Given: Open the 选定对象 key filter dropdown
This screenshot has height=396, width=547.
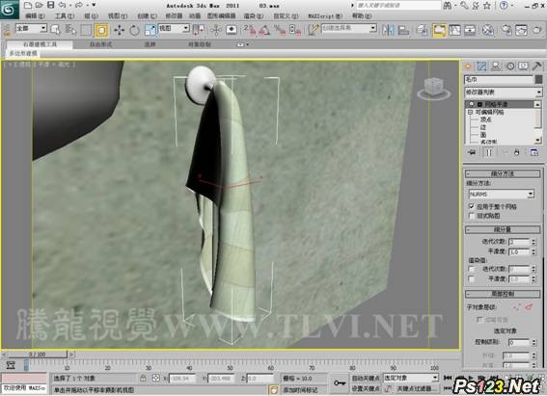Looking at the screenshot, I should pyautogui.click(x=411, y=378).
